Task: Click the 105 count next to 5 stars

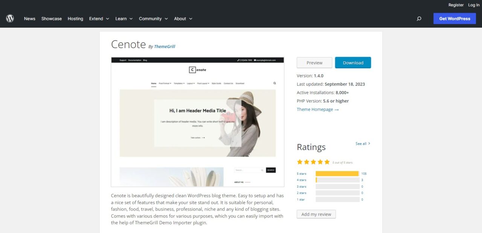Action: coord(364,174)
